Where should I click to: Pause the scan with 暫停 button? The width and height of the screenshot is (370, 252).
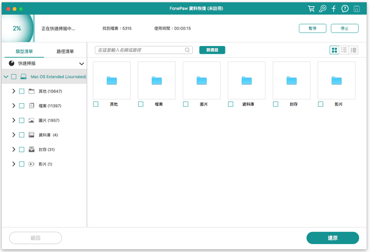coord(313,29)
